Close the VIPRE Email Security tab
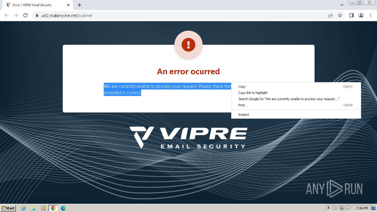 tap(68, 5)
